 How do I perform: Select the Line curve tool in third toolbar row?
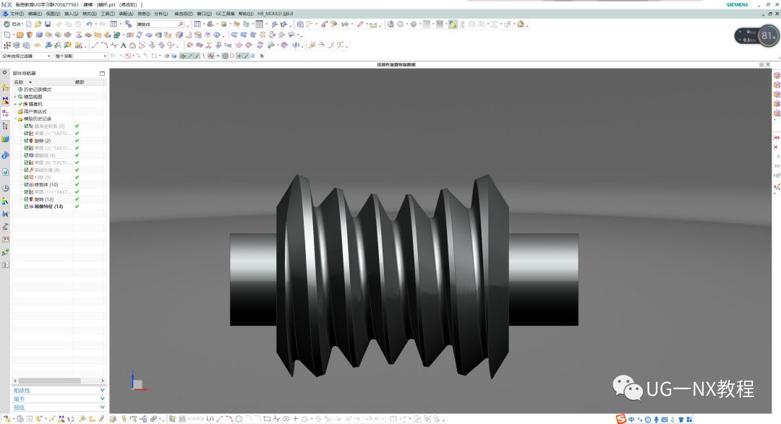pyautogui.click(x=95, y=46)
